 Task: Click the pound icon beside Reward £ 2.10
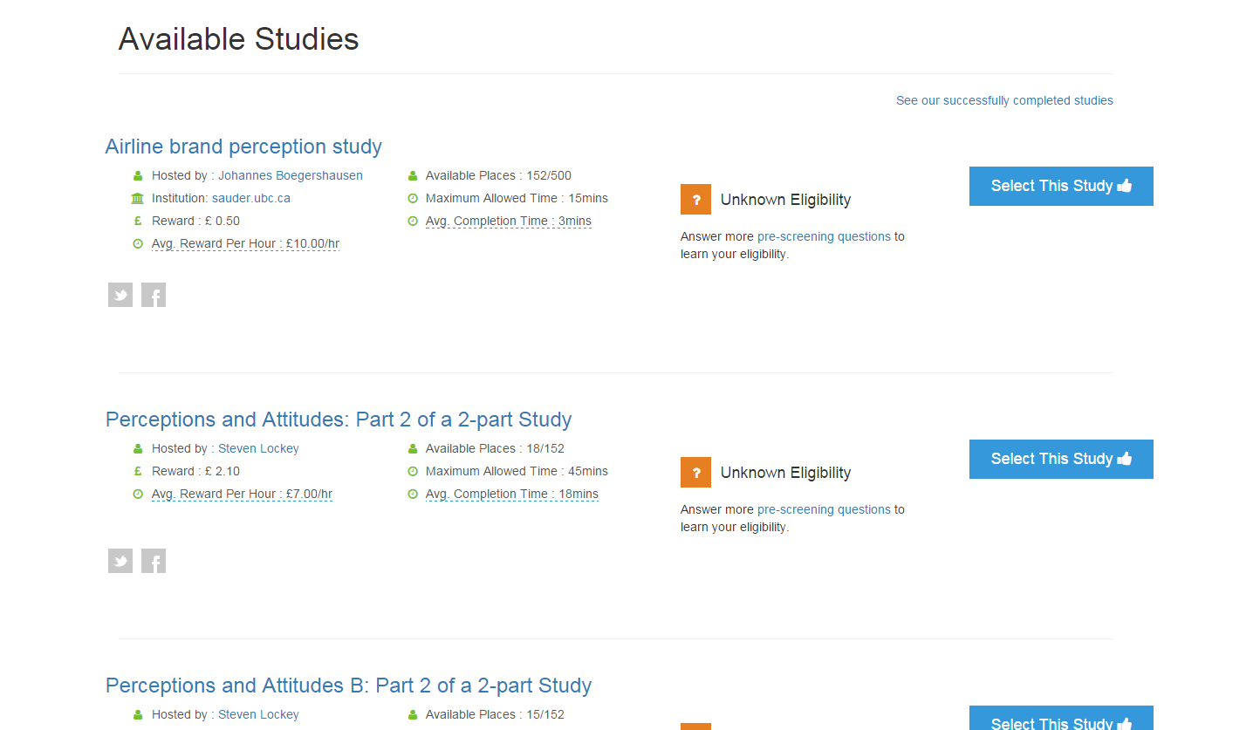pos(137,471)
